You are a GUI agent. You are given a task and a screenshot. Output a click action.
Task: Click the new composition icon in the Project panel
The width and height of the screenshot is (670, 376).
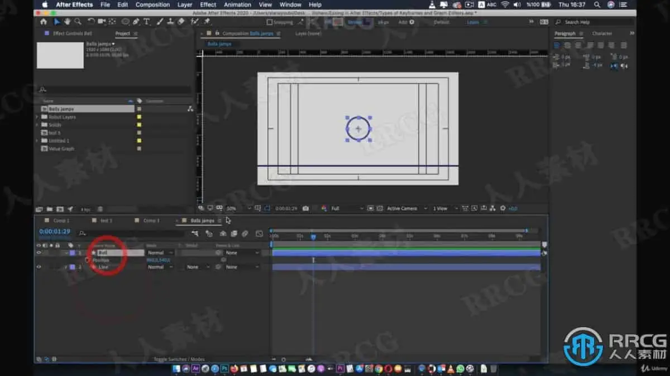(60, 209)
